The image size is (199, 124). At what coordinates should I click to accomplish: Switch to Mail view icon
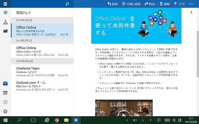click(5, 83)
